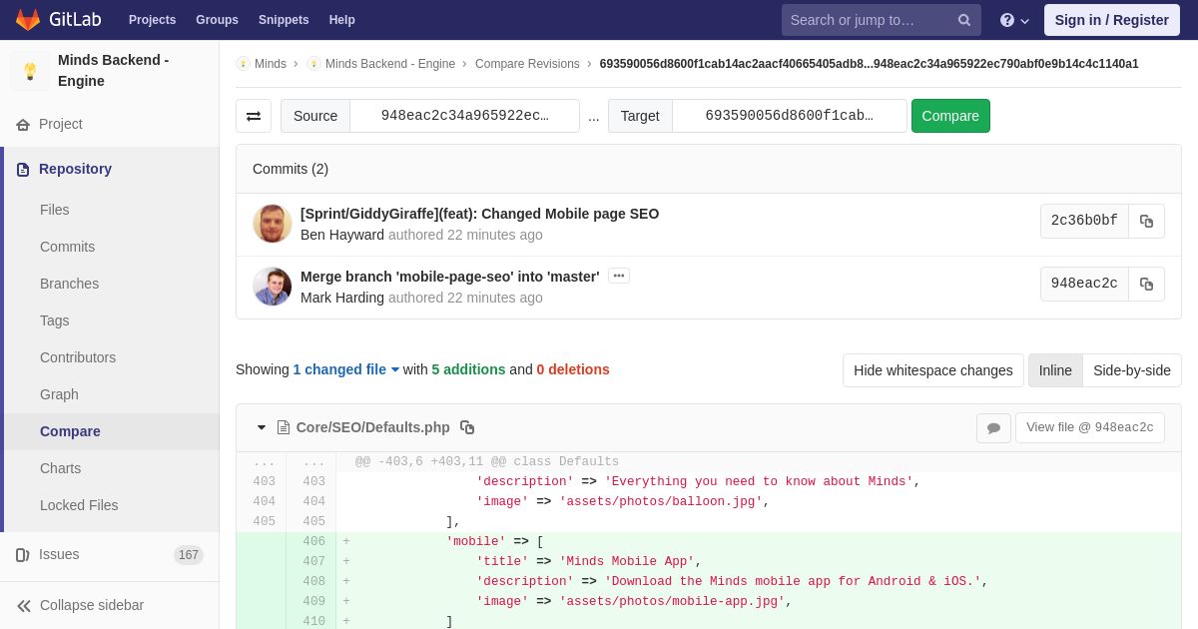1198x629 pixels.
Task: Open Ben Hayward's profile link
Action: (342, 235)
